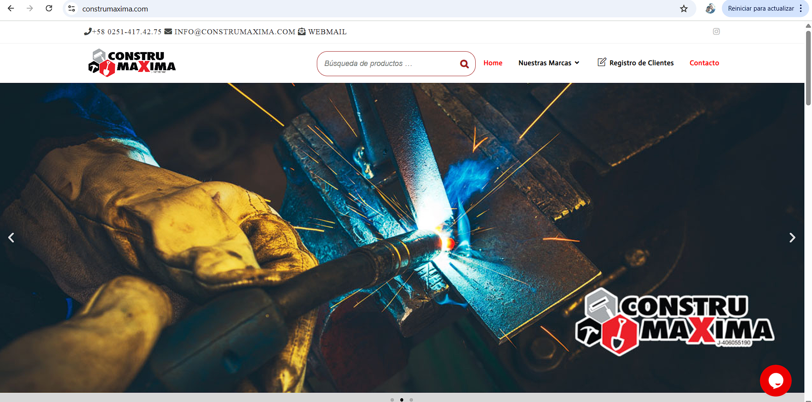Open the browser profile avatar
The height and width of the screenshot is (402, 812).
coord(710,8)
